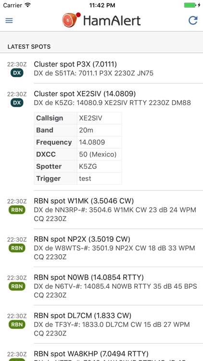Select DXCC value 50 (Mexico)
This screenshot has height=361, width=203.
tap(99, 154)
